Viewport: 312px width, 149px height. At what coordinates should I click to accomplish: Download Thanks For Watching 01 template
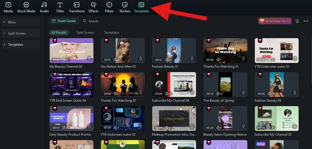[x=243, y=58]
